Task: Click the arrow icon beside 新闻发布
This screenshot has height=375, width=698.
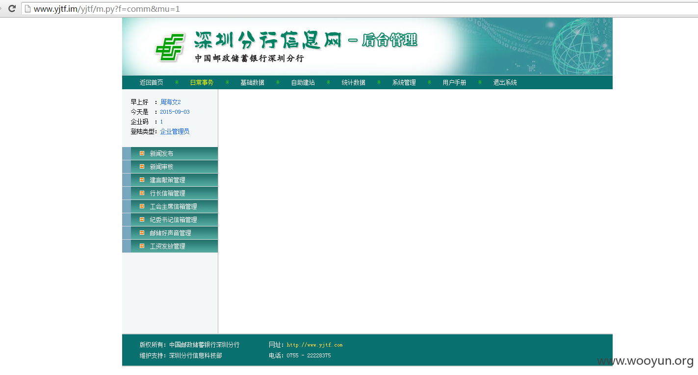Action: click(142, 153)
